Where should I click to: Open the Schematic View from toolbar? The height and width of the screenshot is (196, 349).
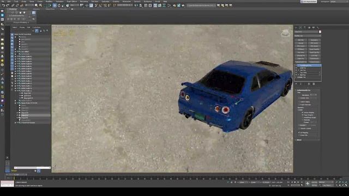164,5
